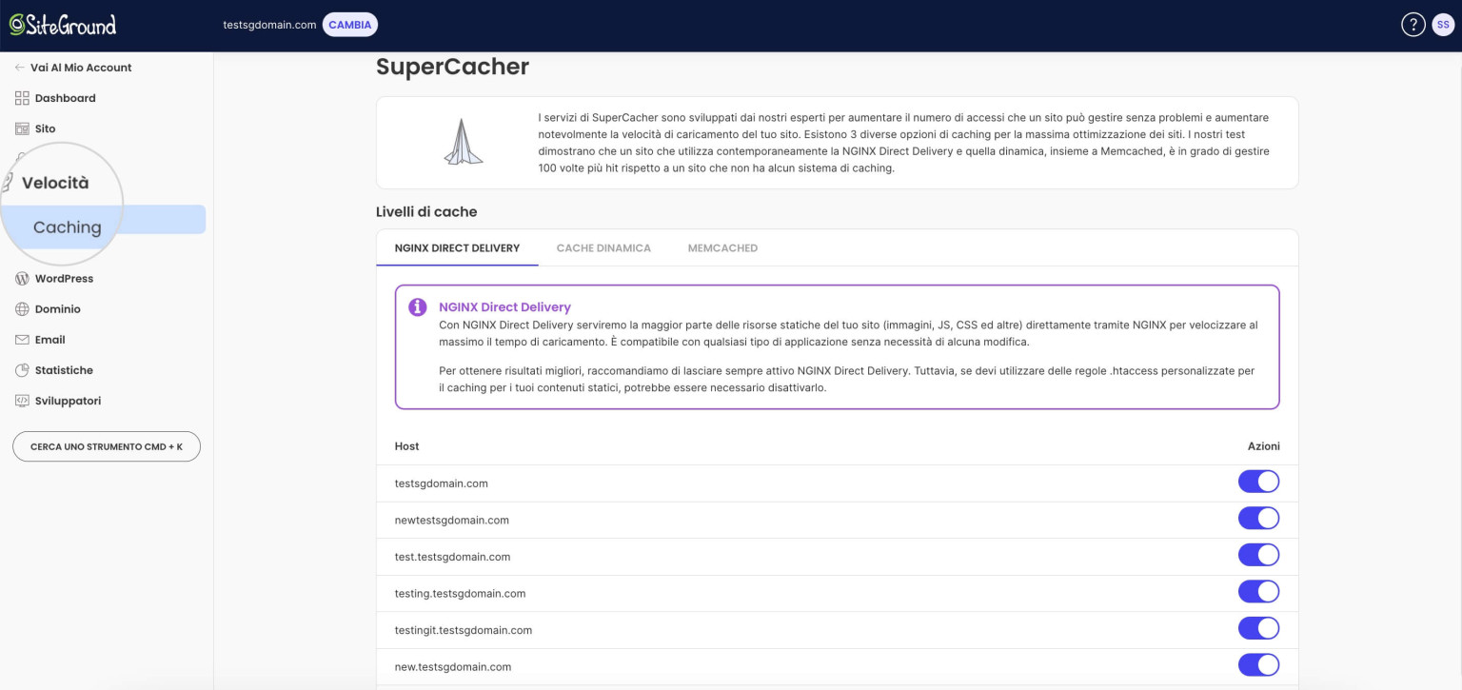Open the Sviluppatori sidebar section

click(x=68, y=401)
